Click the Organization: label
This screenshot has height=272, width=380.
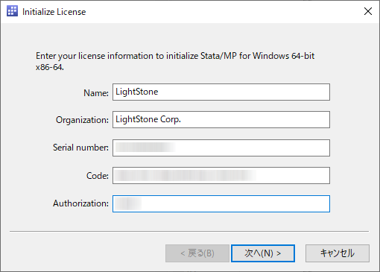click(82, 120)
